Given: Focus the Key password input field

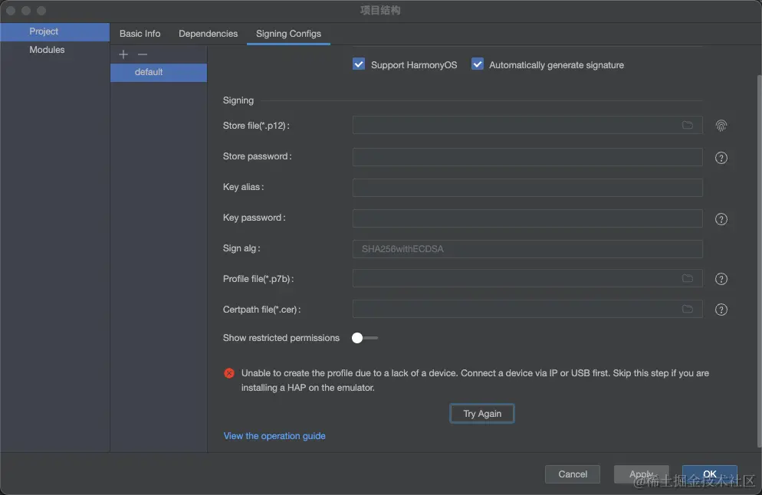Looking at the screenshot, I should pos(527,218).
